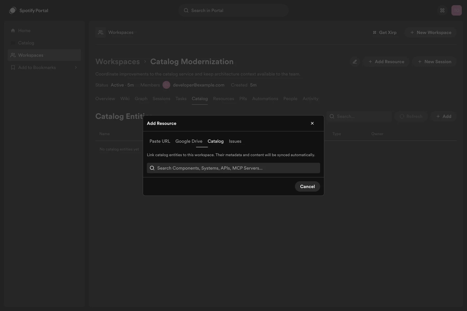Screen dimensions: 467x311
Task: Close the Add Resource dialog with X
Action: (x=312, y=123)
